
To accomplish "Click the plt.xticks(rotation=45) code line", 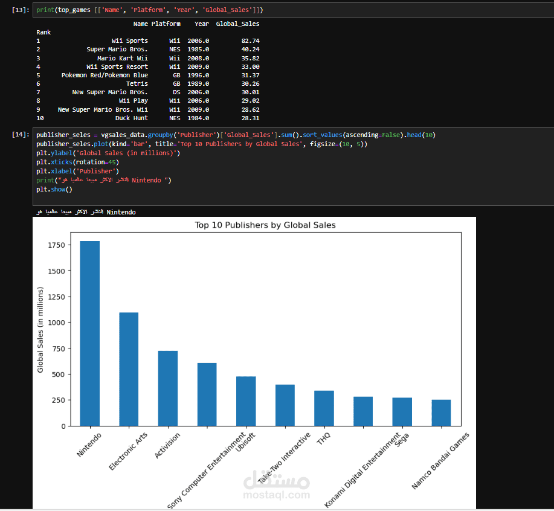I will pos(77,162).
